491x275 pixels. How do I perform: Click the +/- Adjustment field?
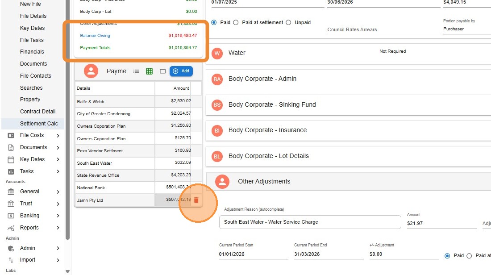pos(404,254)
